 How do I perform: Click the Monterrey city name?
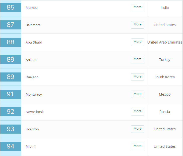tap(34, 95)
